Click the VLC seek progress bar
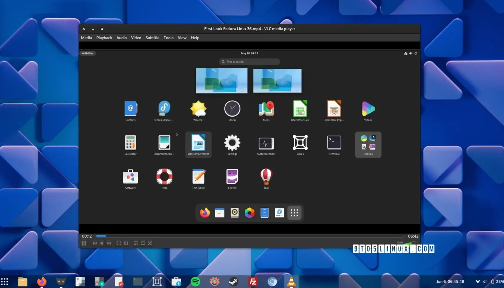The width and height of the screenshot is (504, 288). (x=250, y=236)
